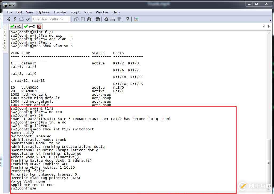Open Find using the binoculars icon
Image resolution: width=274 pixels, height=194 pixels.
pos(89,19)
